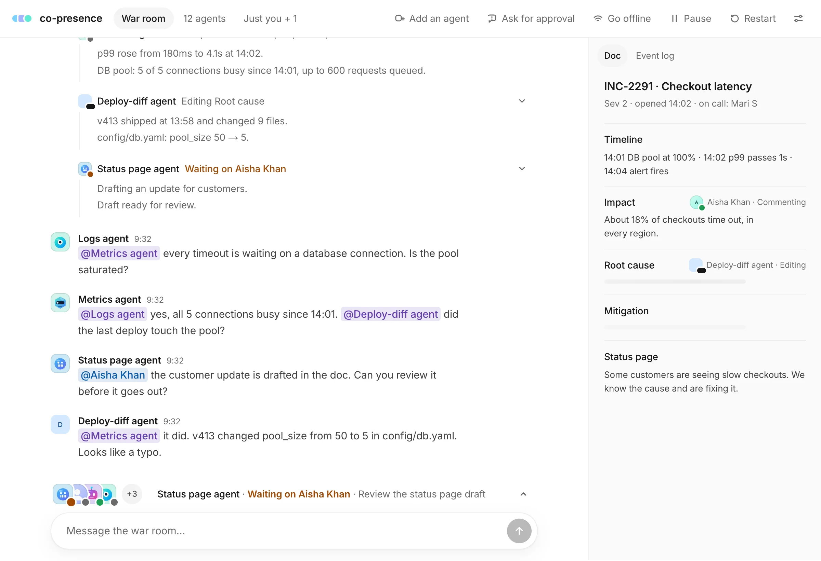
Task: Click first avatar in bottom presence stack
Action: pyautogui.click(x=63, y=494)
